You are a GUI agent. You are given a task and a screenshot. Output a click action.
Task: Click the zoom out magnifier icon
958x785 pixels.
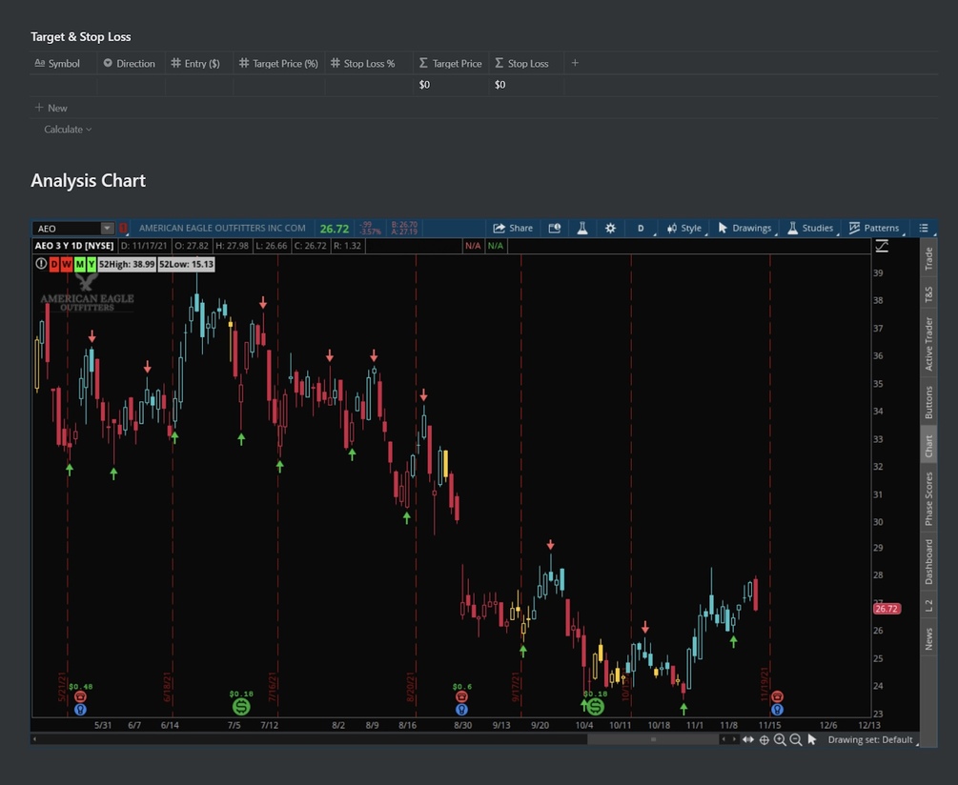(x=796, y=740)
